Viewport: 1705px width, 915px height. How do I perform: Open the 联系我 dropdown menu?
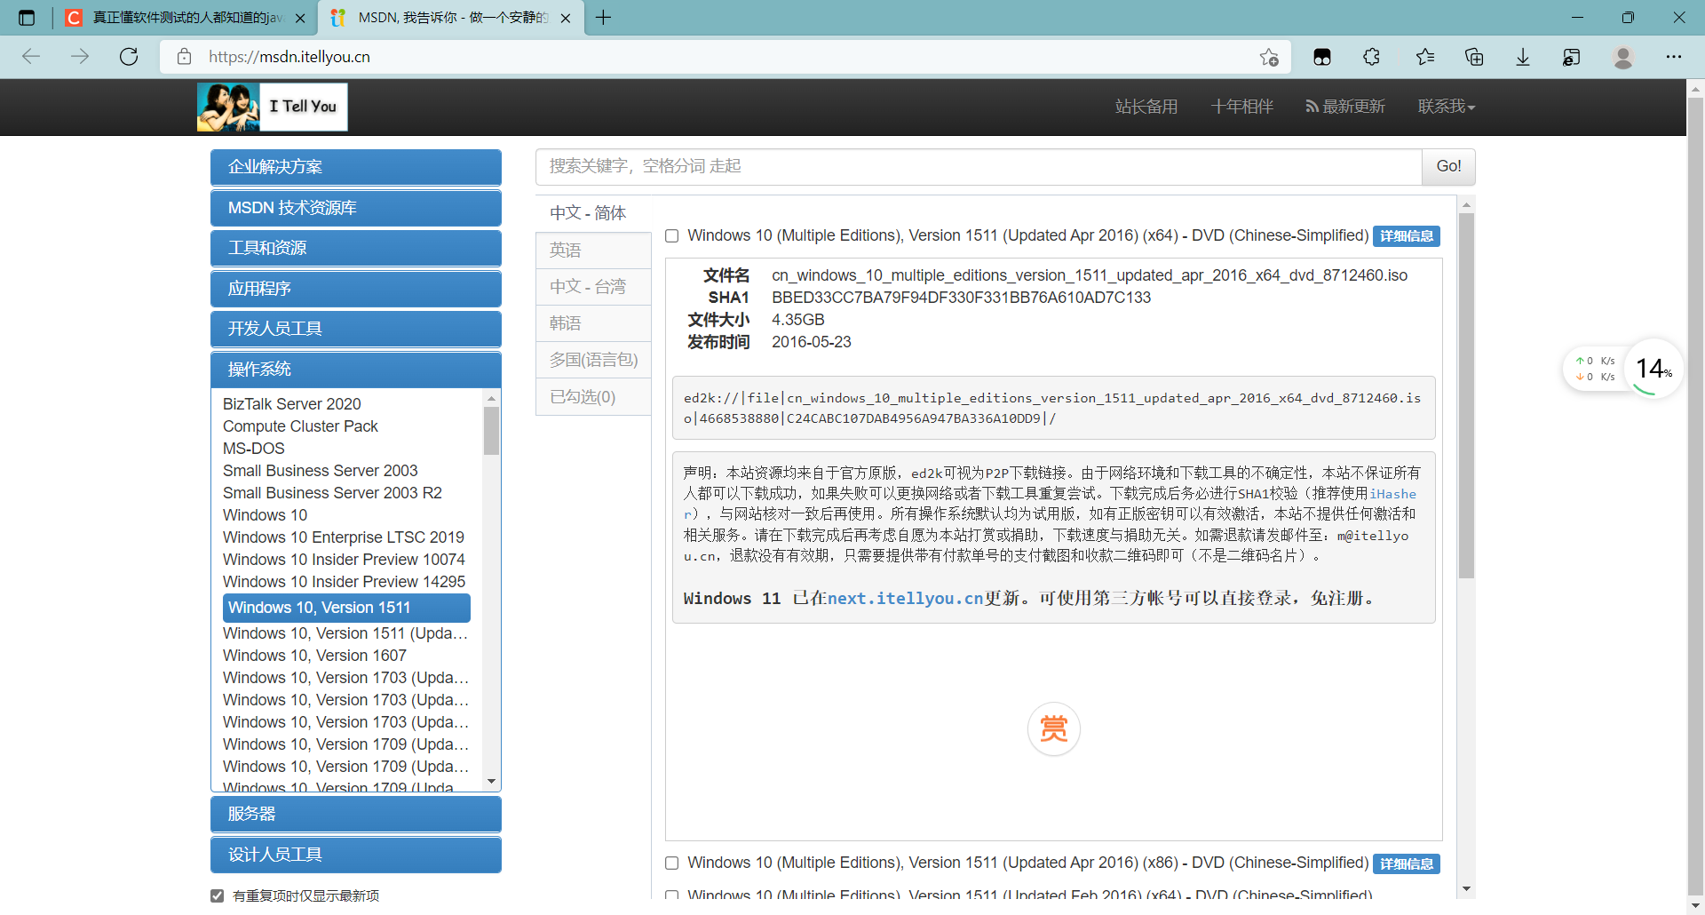1447,107
